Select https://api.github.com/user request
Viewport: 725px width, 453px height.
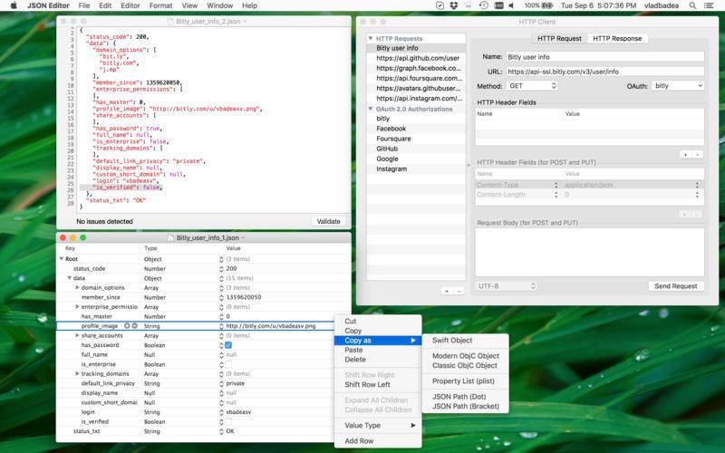pyautogui.click(x=416, y=58)
